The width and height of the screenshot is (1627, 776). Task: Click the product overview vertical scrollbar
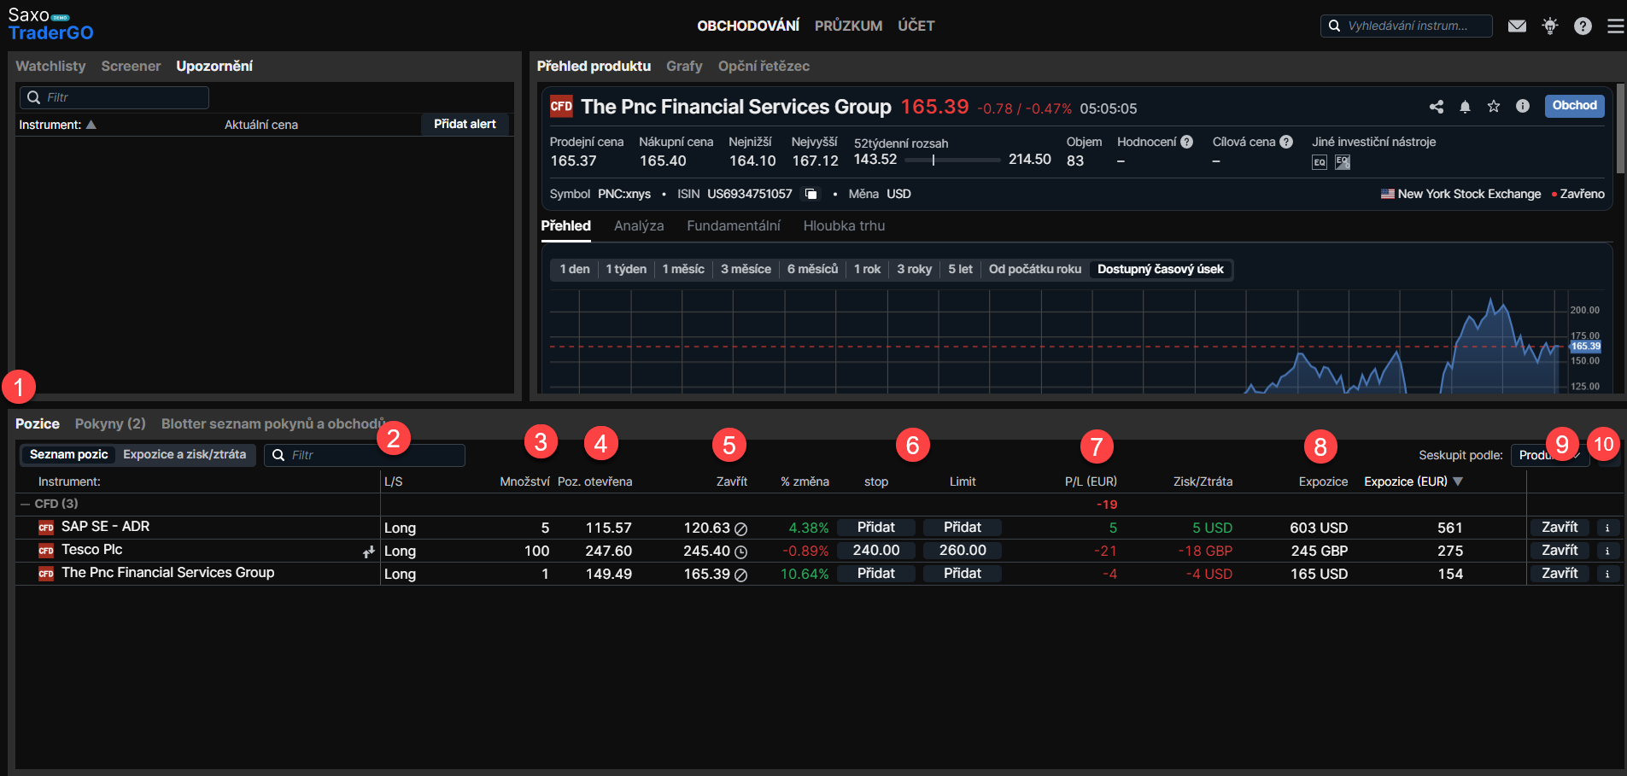coord(1620,128)
